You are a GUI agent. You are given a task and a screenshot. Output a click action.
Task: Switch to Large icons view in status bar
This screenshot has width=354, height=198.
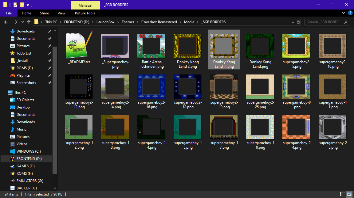click(x=349, y=194)
